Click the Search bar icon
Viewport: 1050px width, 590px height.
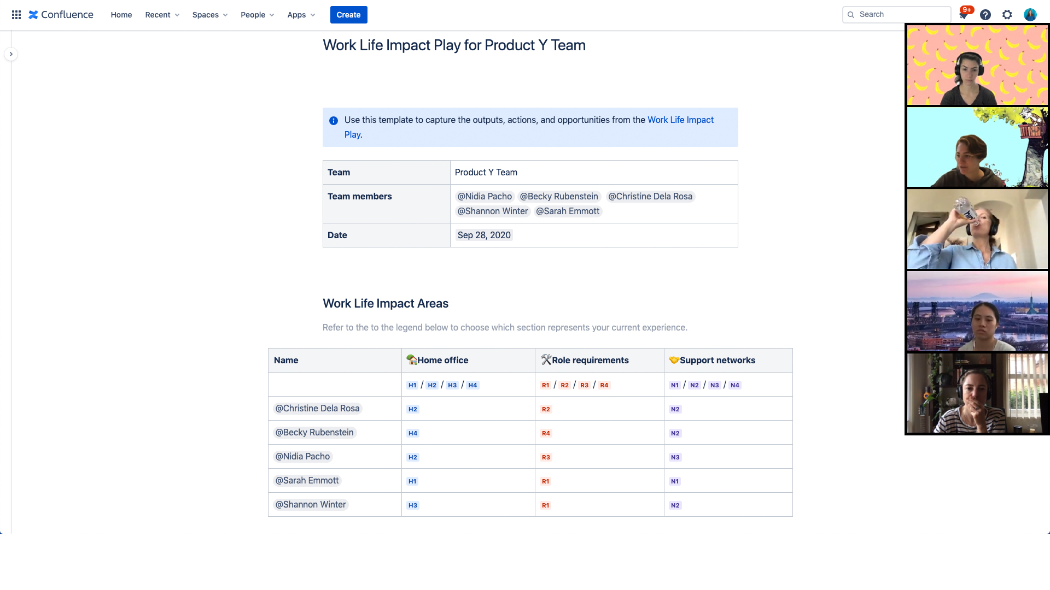(851, 14)
